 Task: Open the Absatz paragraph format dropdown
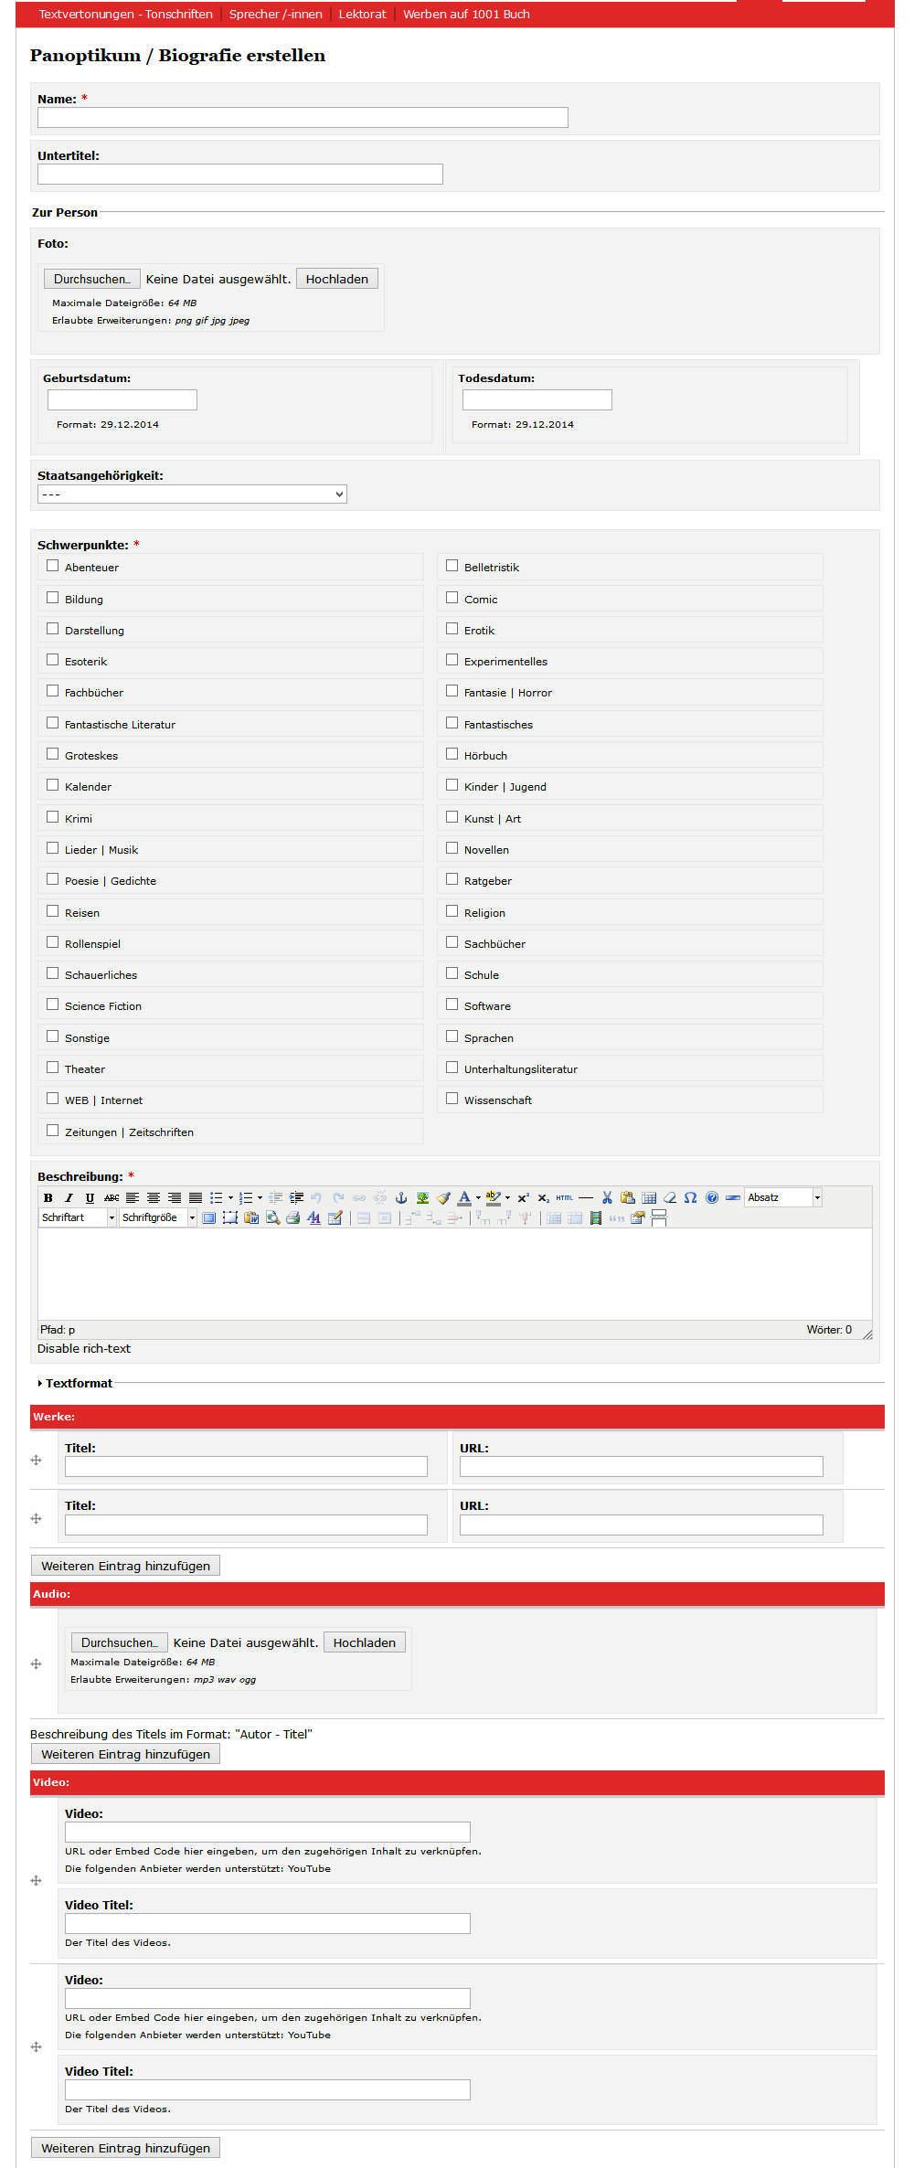click(783, 1197)
